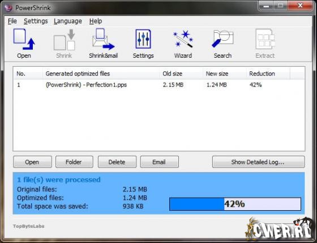
Task: Open the Settings menu
Action: [36, 21]
